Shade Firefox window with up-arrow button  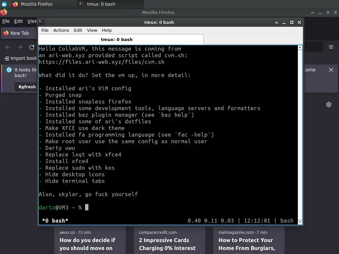tap(313, 13)
